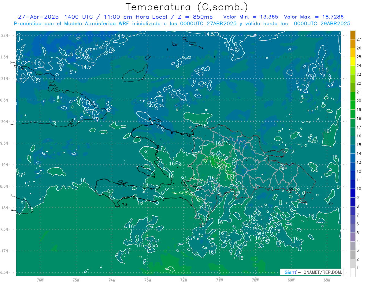This screenshot has height=284, width=367.
Task: Click the 18N latitude axis label
Action: click(x=5, y=208)
